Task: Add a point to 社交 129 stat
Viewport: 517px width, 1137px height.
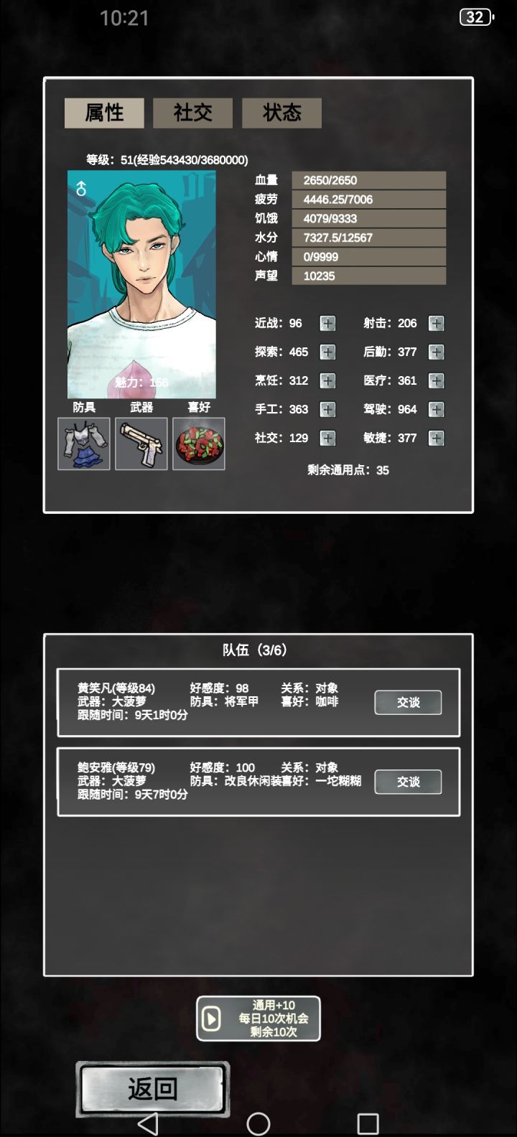Action: pos(327,438)
